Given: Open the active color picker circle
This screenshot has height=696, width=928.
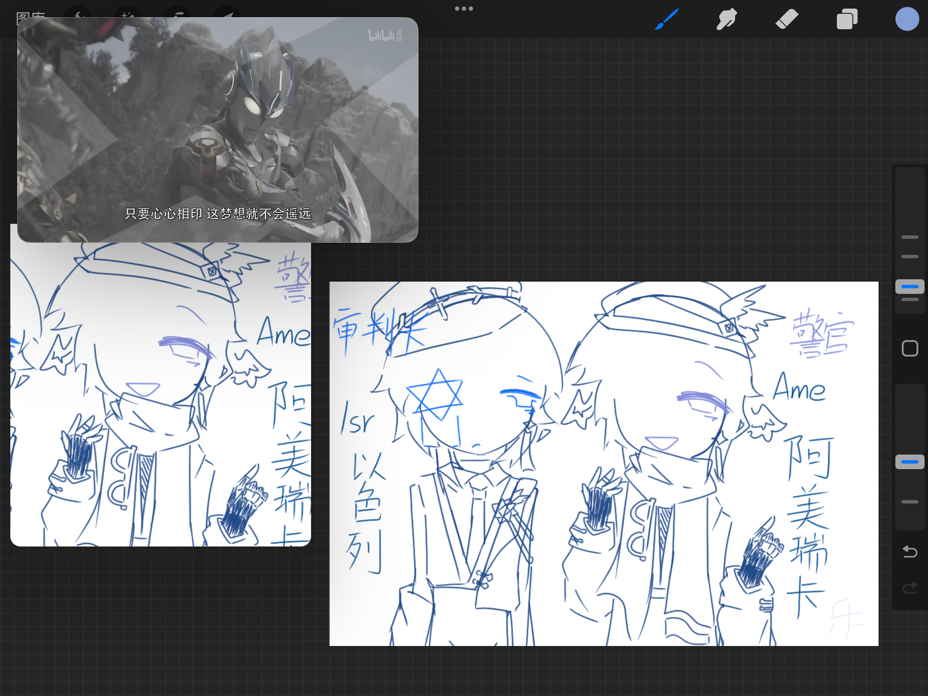Looking at the screenshot, I should point(907,19).
